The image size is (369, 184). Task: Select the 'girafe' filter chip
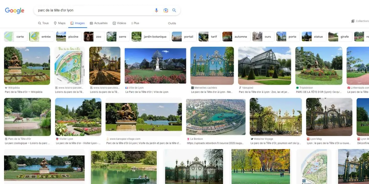(x=340, y=36)
